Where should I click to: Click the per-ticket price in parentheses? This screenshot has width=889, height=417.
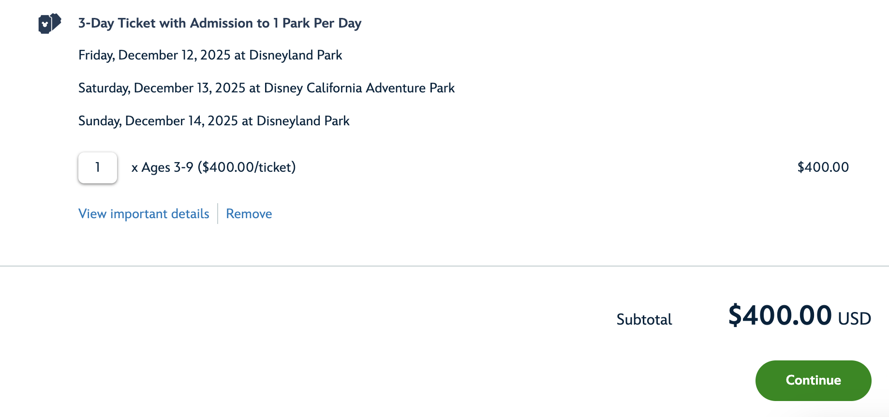(x=247, y=167)
